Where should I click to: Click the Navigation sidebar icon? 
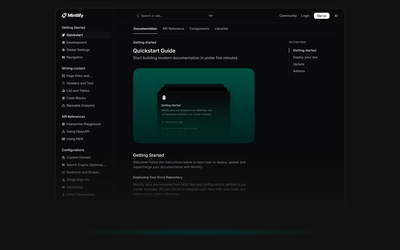tap(63, 57)
